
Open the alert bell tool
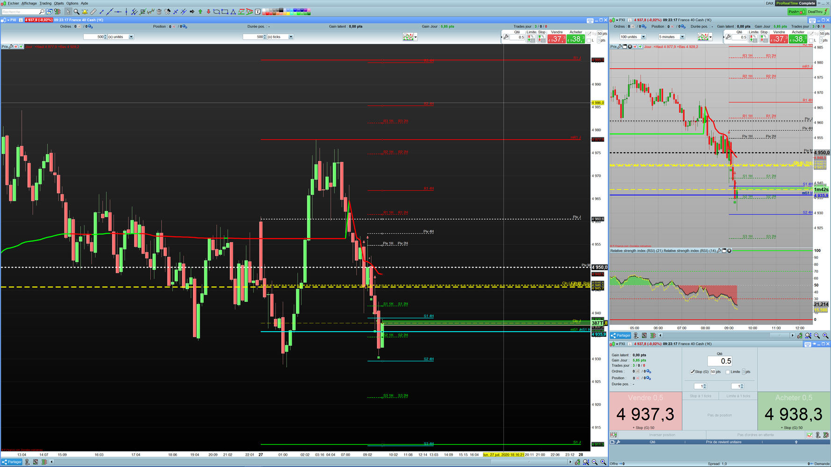[x=85, y=12]
